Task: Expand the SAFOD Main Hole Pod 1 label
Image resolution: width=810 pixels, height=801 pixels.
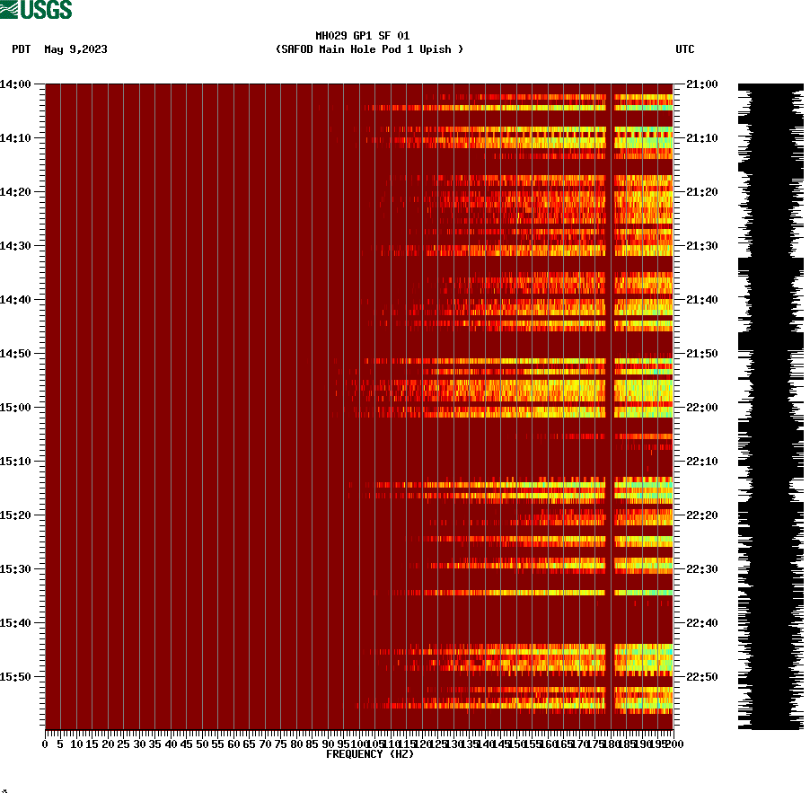Action: (x=370, y=50)
